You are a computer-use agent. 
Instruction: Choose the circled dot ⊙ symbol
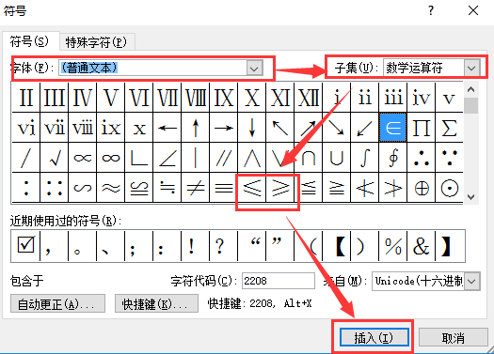(x=449, y=188)
